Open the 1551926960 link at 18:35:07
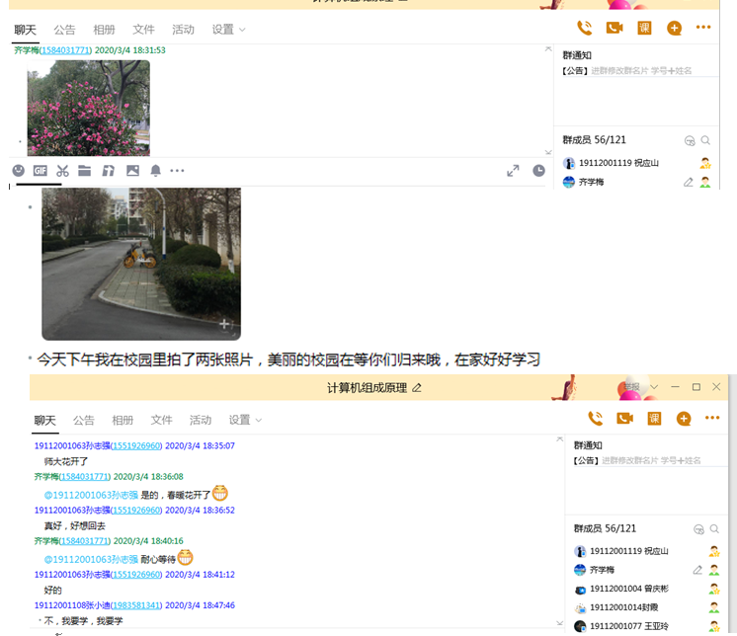This screenshot has width=737, height=636. coord(136,445)
